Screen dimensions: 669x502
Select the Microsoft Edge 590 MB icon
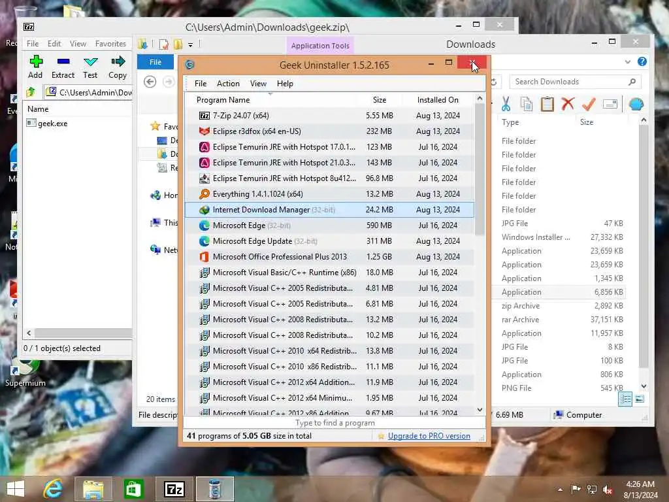pos(204,226)
